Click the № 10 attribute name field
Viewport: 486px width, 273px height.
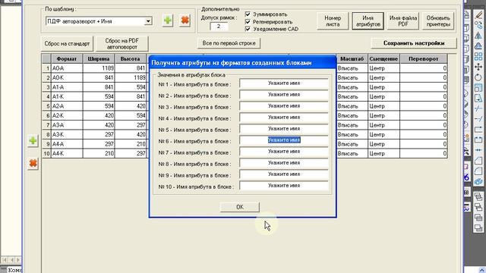point(284,186)
